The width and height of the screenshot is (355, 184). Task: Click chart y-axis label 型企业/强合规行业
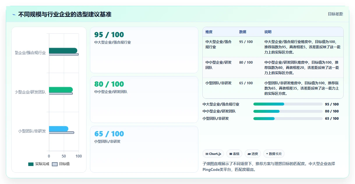[x=30, y=53]
